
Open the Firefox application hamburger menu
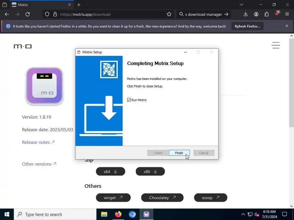tap(287, 14)
